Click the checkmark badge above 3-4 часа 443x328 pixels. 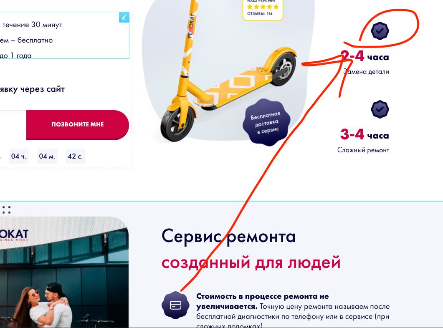[x=380, y=109]
